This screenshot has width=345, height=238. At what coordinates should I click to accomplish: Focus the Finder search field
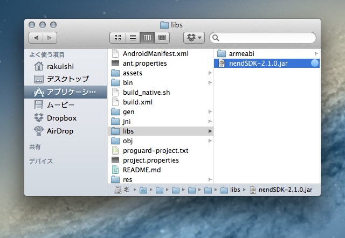263,38
